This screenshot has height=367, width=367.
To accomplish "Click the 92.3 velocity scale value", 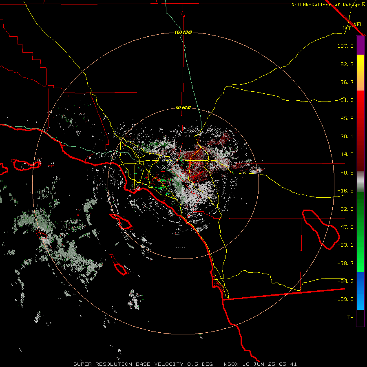I will click(x=347, y=64).
